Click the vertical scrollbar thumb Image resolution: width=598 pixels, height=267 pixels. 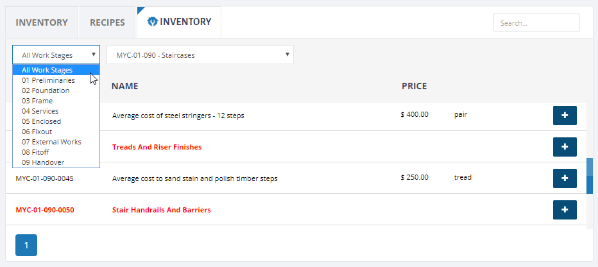590,176
